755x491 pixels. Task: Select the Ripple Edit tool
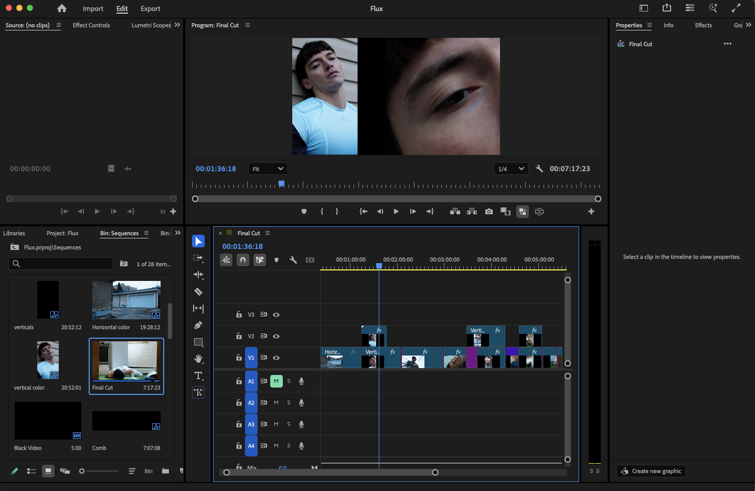tap(198, 275)
